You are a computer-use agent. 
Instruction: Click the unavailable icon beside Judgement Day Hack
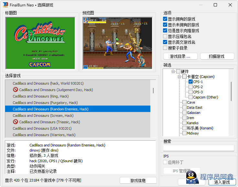coord(16,89)
